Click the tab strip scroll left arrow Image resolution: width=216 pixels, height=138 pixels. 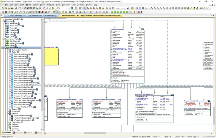tap(1, 15)
